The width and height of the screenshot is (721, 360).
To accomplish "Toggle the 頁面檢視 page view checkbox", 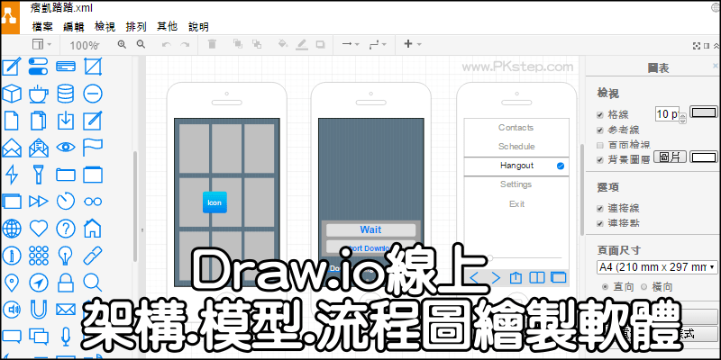I will (x=599, y=145).
